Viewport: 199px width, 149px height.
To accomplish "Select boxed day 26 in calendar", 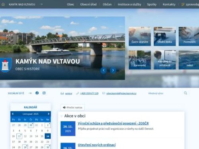I will 25,147.
